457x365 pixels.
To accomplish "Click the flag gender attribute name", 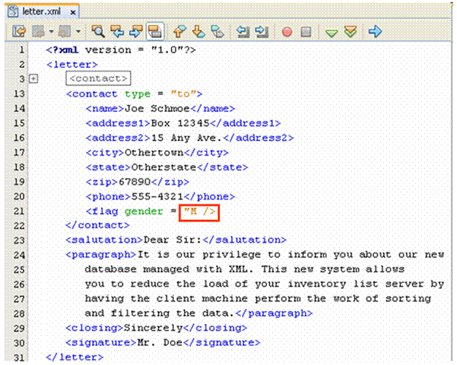I will 144,211.
